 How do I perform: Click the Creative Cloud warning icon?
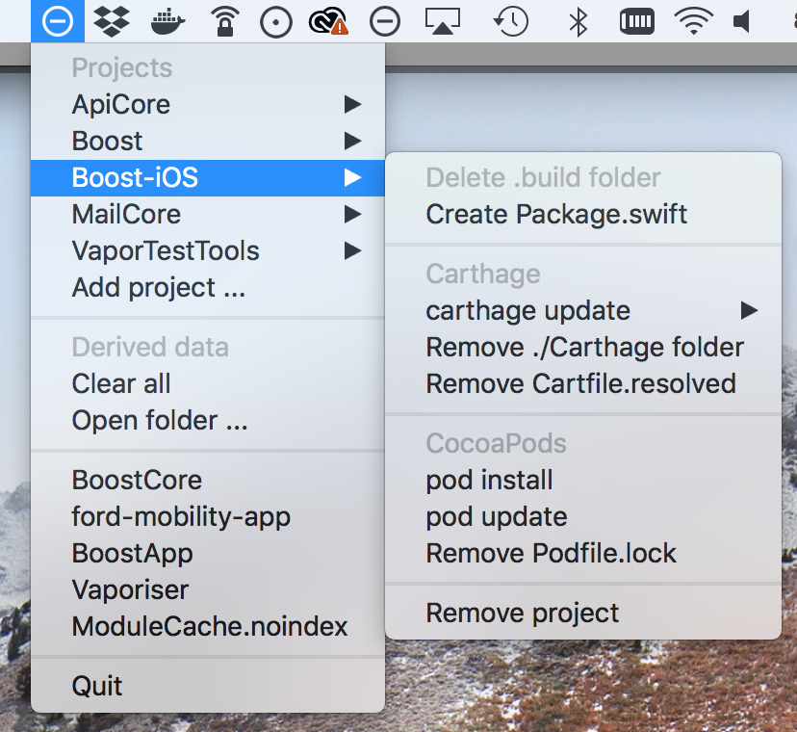328,21
